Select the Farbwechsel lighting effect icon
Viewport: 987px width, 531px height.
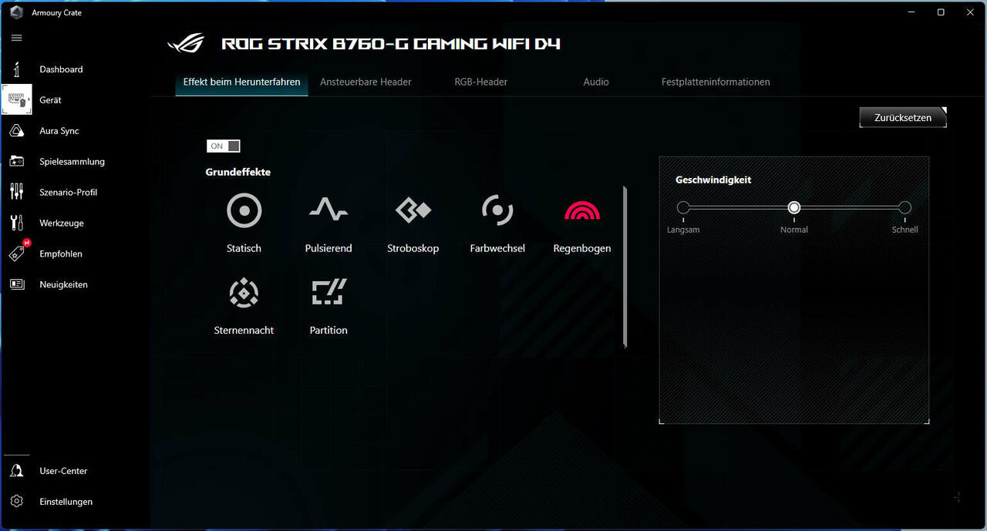tap(497, 210)
